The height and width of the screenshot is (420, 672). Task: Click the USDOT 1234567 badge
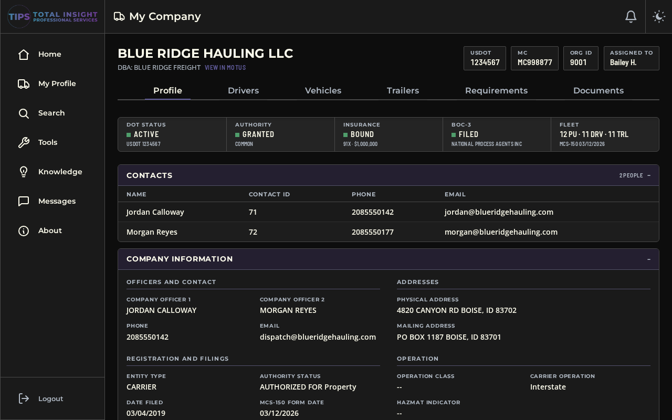point(485,58)
